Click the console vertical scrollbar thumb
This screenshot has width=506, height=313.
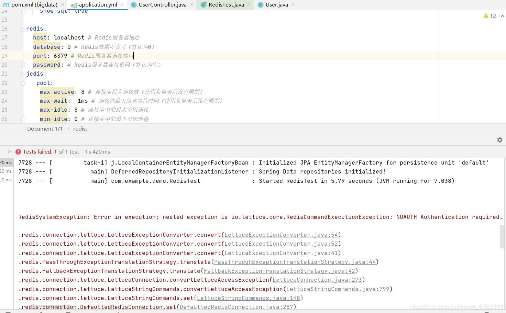click(502, 237)
